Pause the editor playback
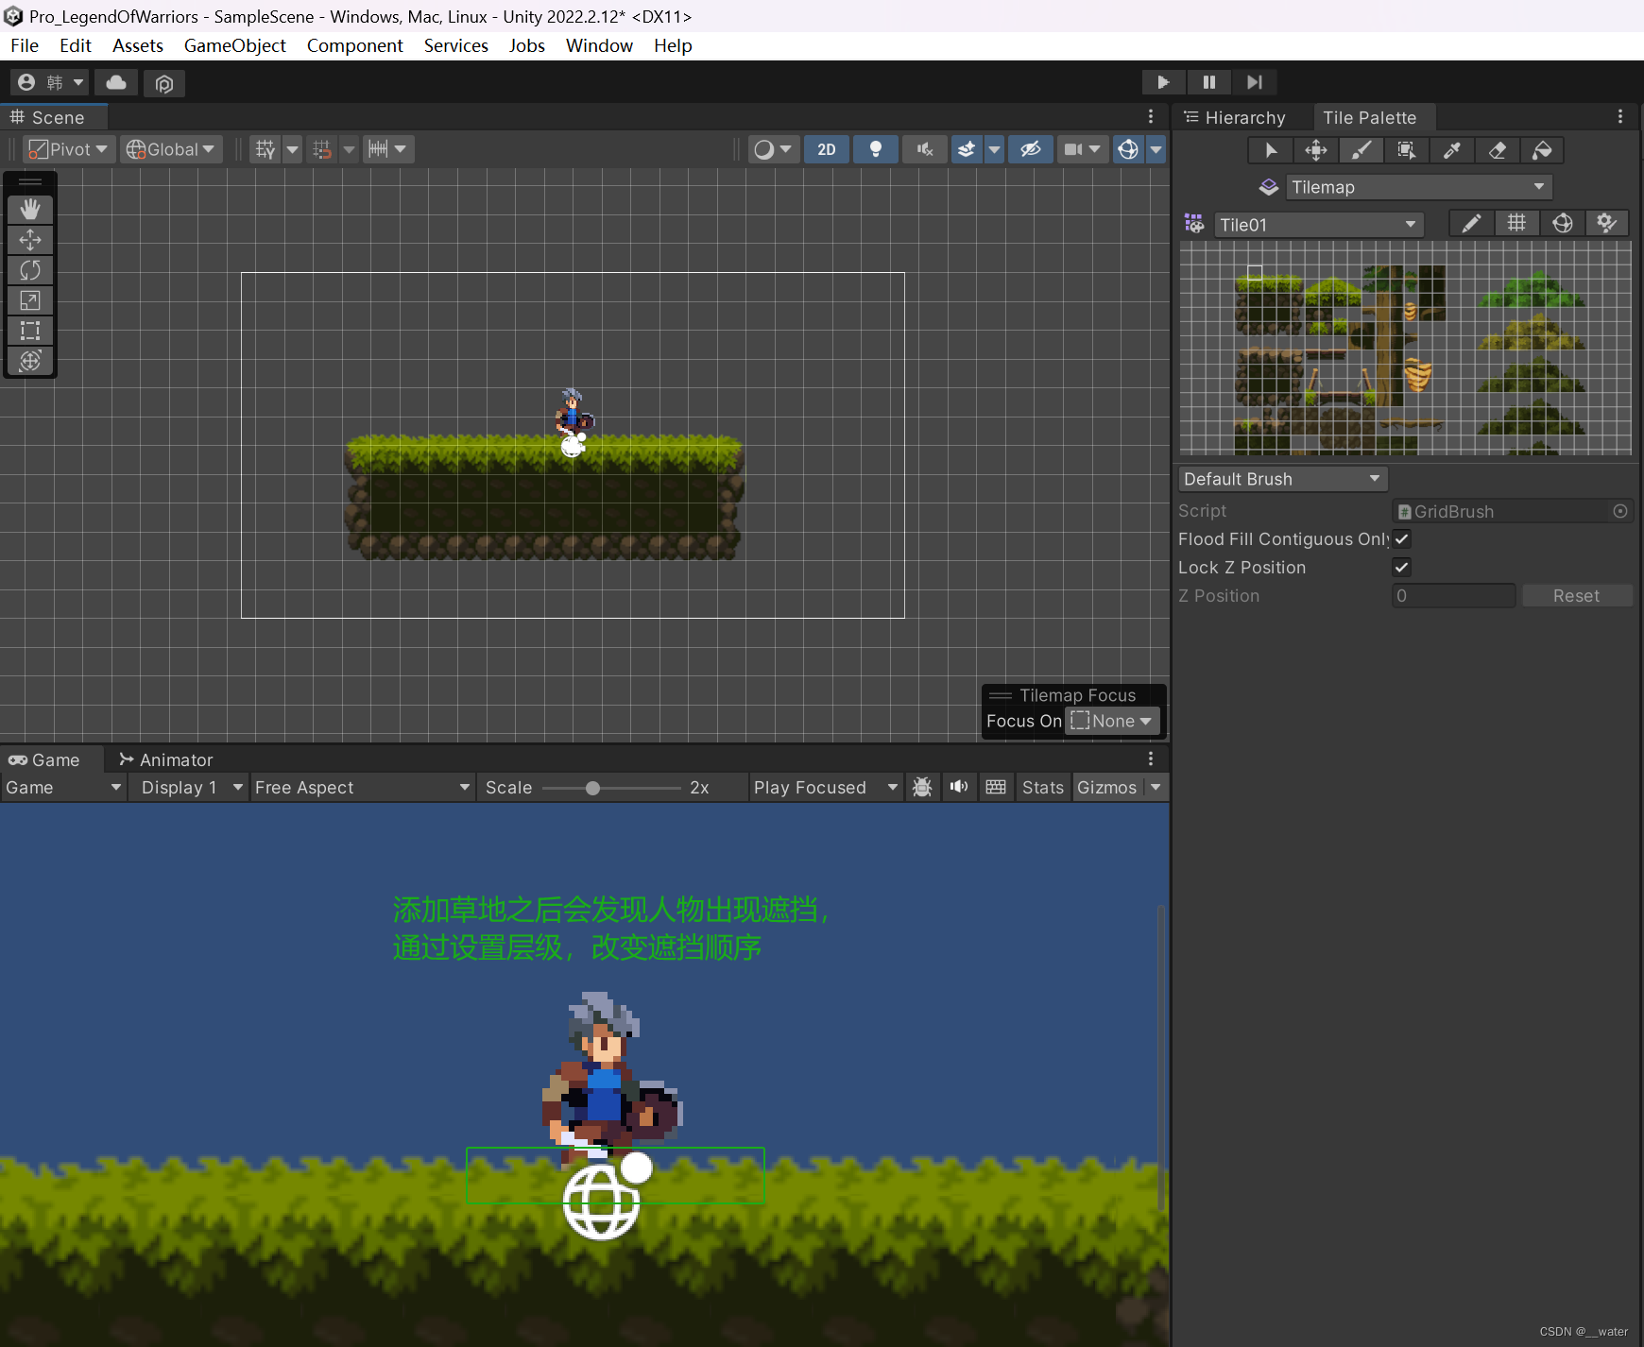 click(x=1208, y=82)
